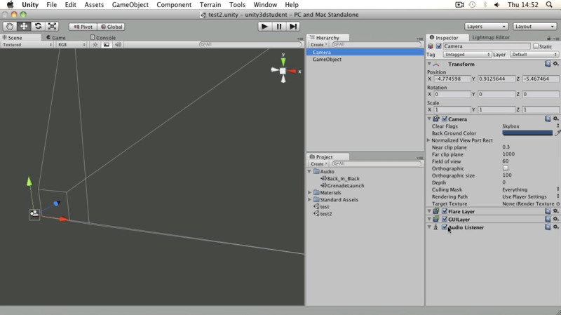This screenshot has height=315, width=561.
Task: Click the Step forward button
Action: pos(293,27)
